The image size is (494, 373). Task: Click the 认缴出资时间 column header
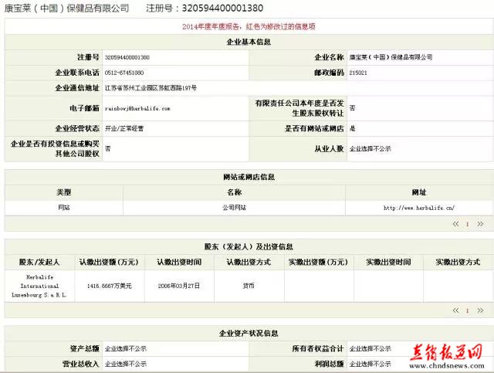[x=179, y=263]
